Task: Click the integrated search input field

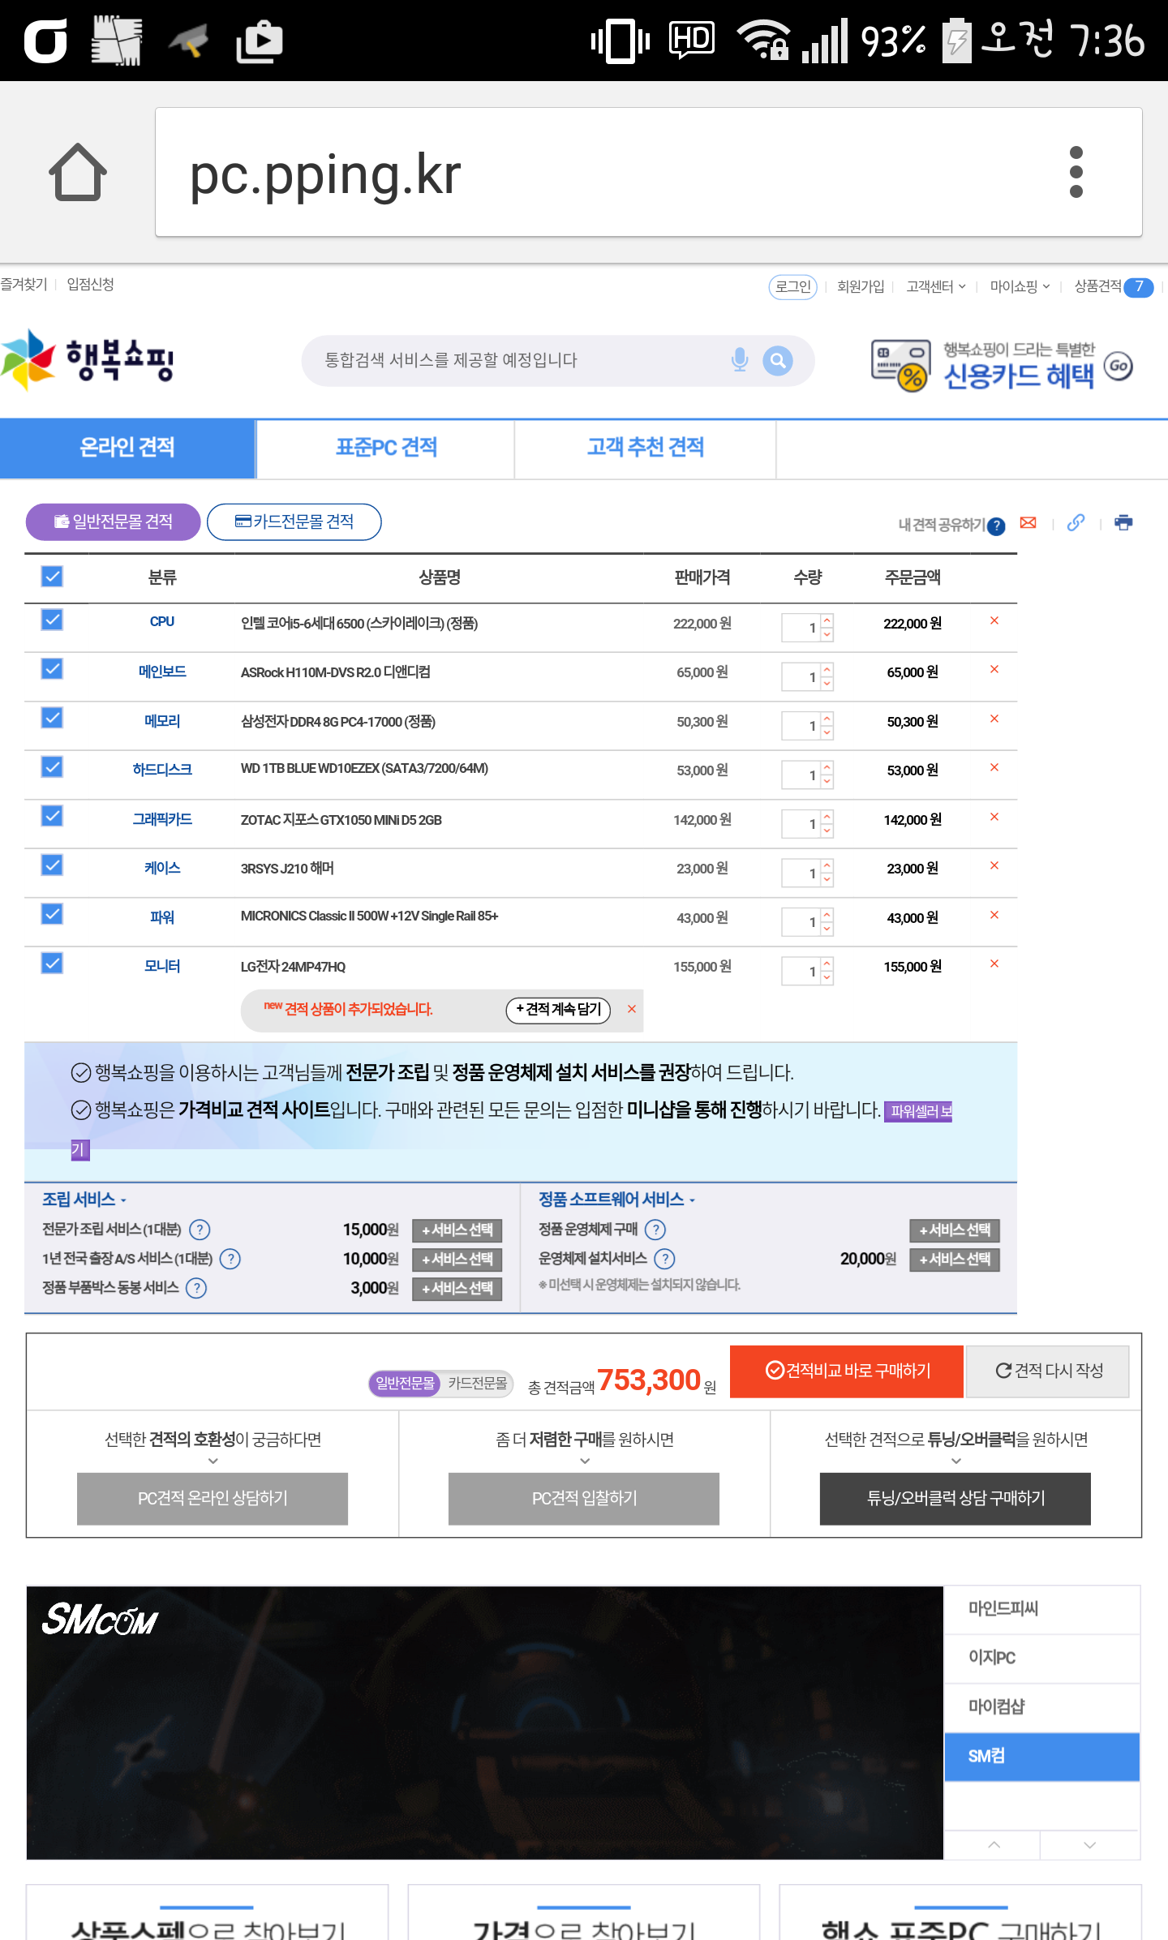Action: (x=519, y=360)
